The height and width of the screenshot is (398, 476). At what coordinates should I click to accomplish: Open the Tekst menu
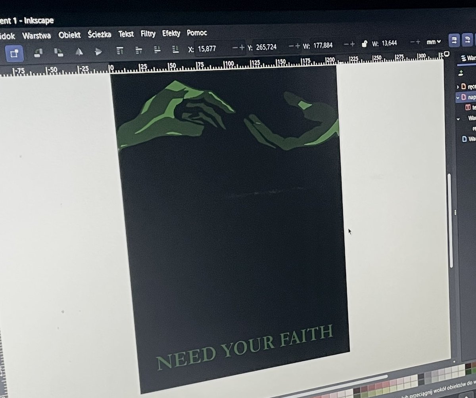pyautogui.click(x=126, y=34)
